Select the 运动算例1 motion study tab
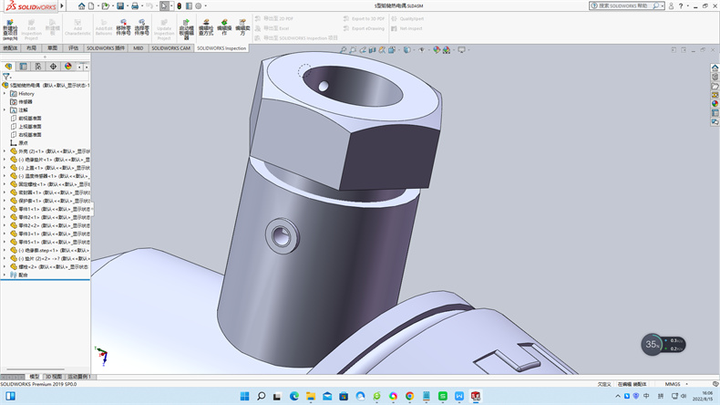This screenshot has width=720, height=405. pos(78,376)
